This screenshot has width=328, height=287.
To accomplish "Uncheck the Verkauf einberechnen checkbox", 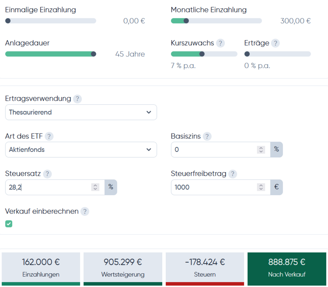I will [x=9, y=223].
